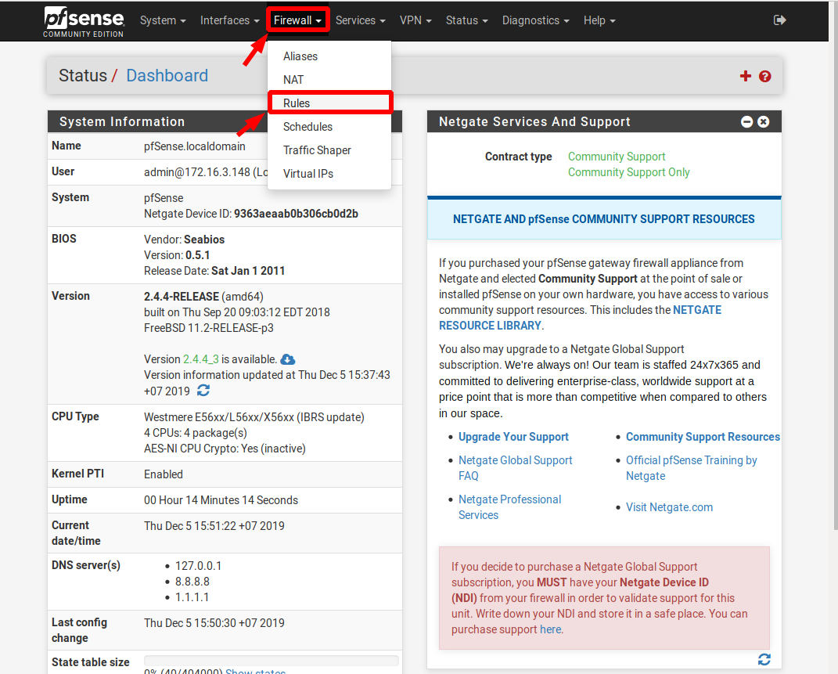
Task: Click the Netgate Device ID value 9363aeaab0b306cb0d2b
Action: 296,214
